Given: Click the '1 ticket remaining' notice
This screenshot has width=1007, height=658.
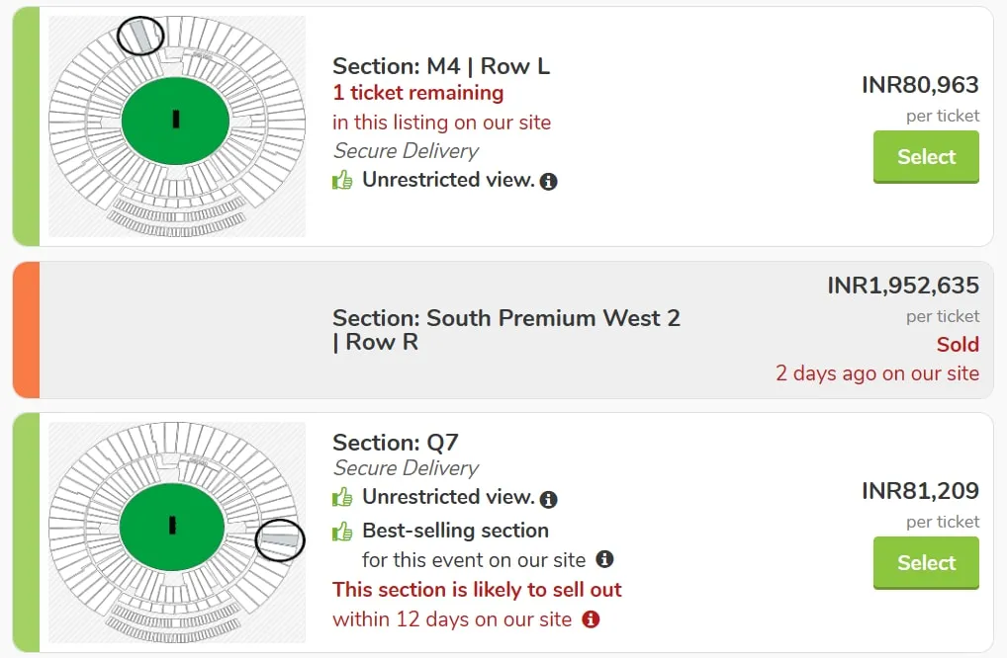Looking at the screenshot, I should coord(418,93).
